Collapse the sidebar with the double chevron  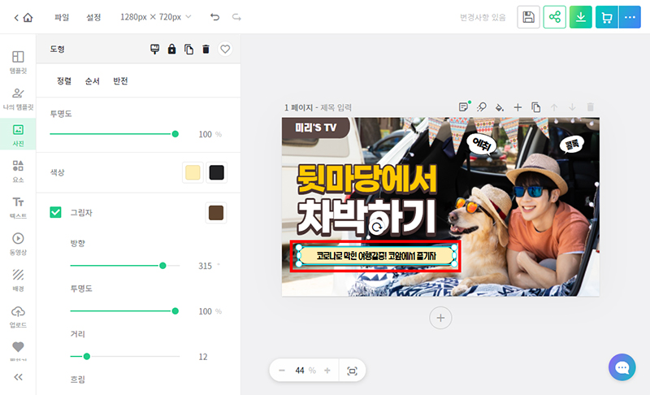pos(18,377)
